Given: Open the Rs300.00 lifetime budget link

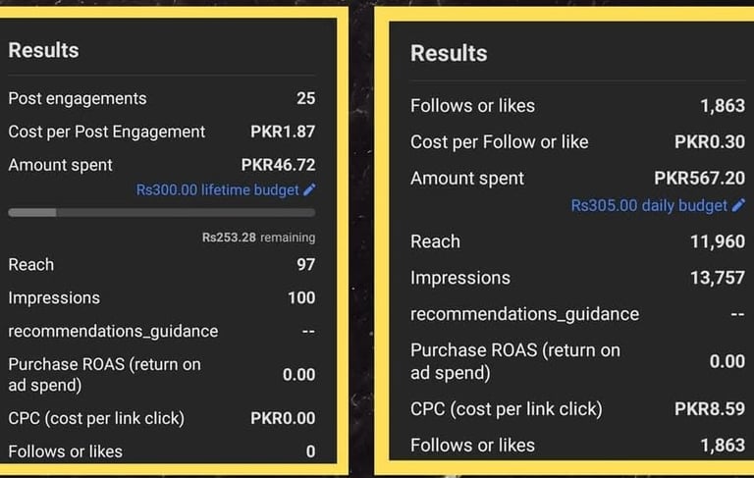Looking at the screenshot, I should 217,190.
